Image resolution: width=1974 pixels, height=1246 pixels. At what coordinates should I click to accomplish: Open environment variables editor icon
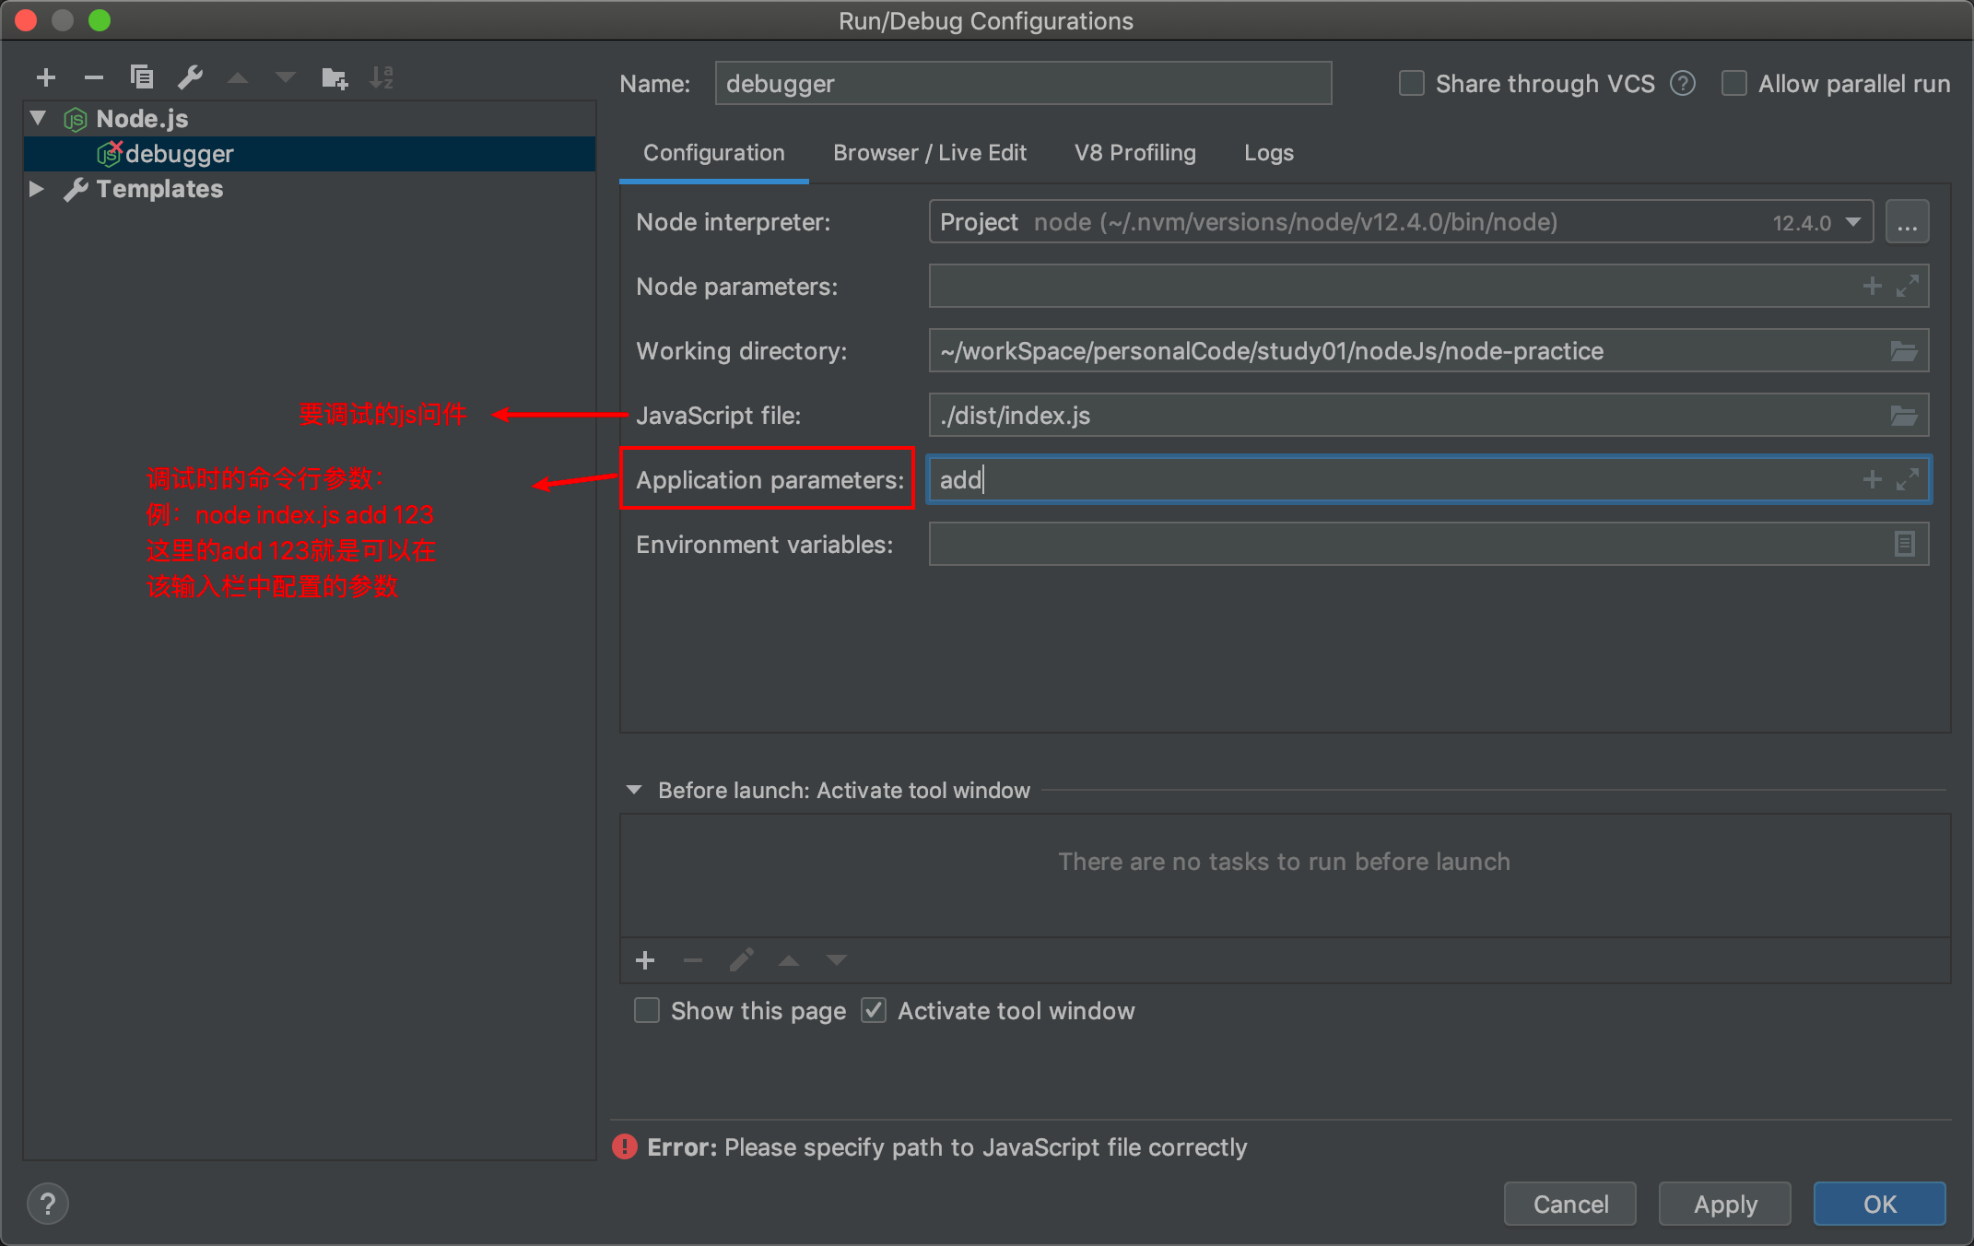[1904, 545]
